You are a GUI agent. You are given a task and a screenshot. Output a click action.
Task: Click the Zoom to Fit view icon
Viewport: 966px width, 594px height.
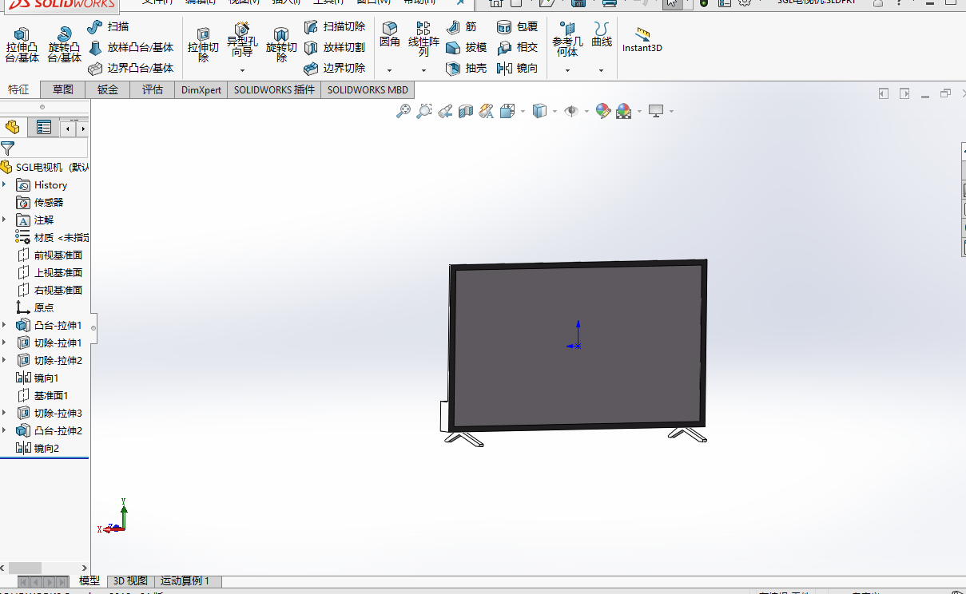point(403,112)
